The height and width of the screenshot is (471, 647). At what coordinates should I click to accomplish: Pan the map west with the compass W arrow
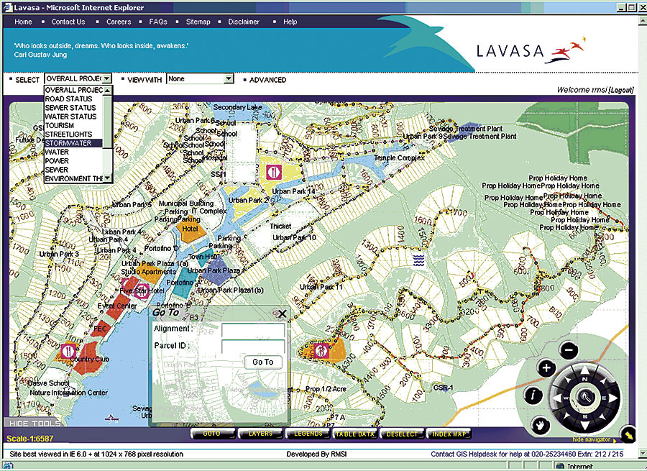click(x=558, y=398)
